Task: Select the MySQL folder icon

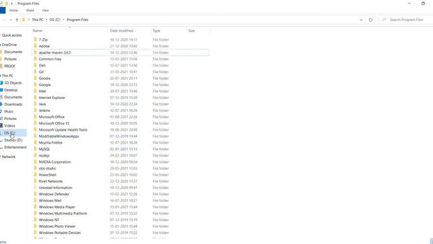Action: tap(35, 149)
